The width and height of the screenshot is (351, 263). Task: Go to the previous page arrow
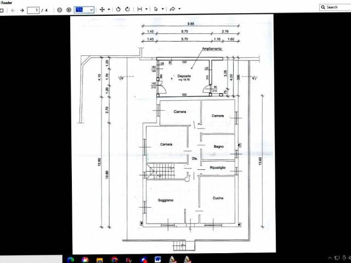pos(13,10)
